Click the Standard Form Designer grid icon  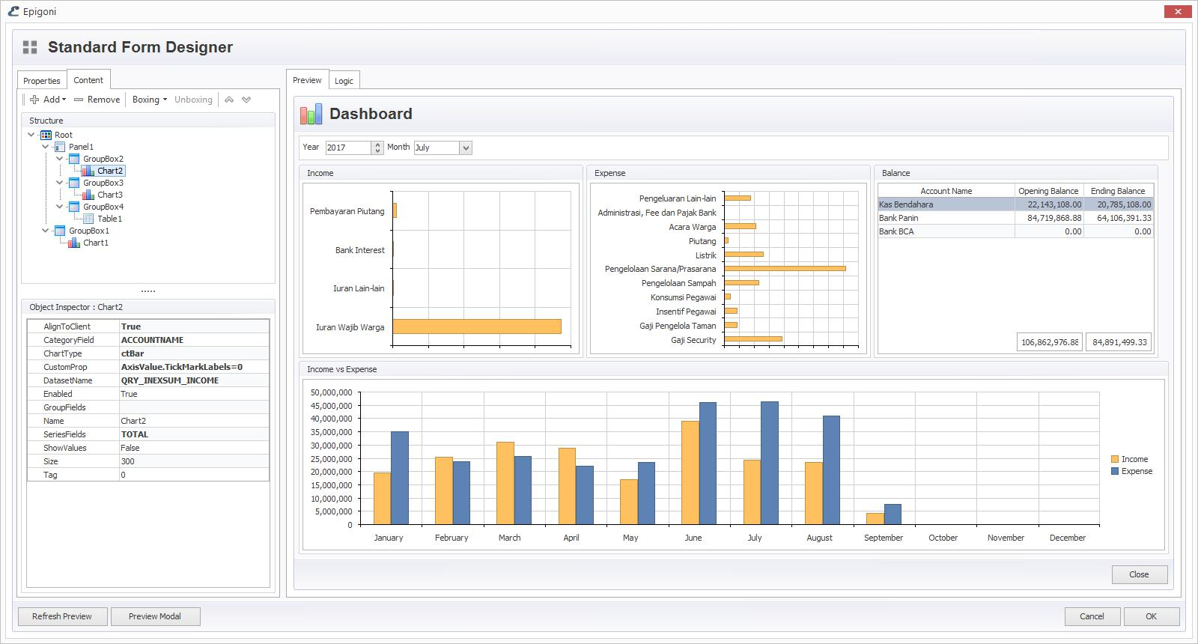pos(30,47)
